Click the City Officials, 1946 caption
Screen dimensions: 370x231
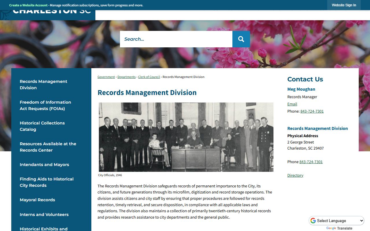(110, 175)
